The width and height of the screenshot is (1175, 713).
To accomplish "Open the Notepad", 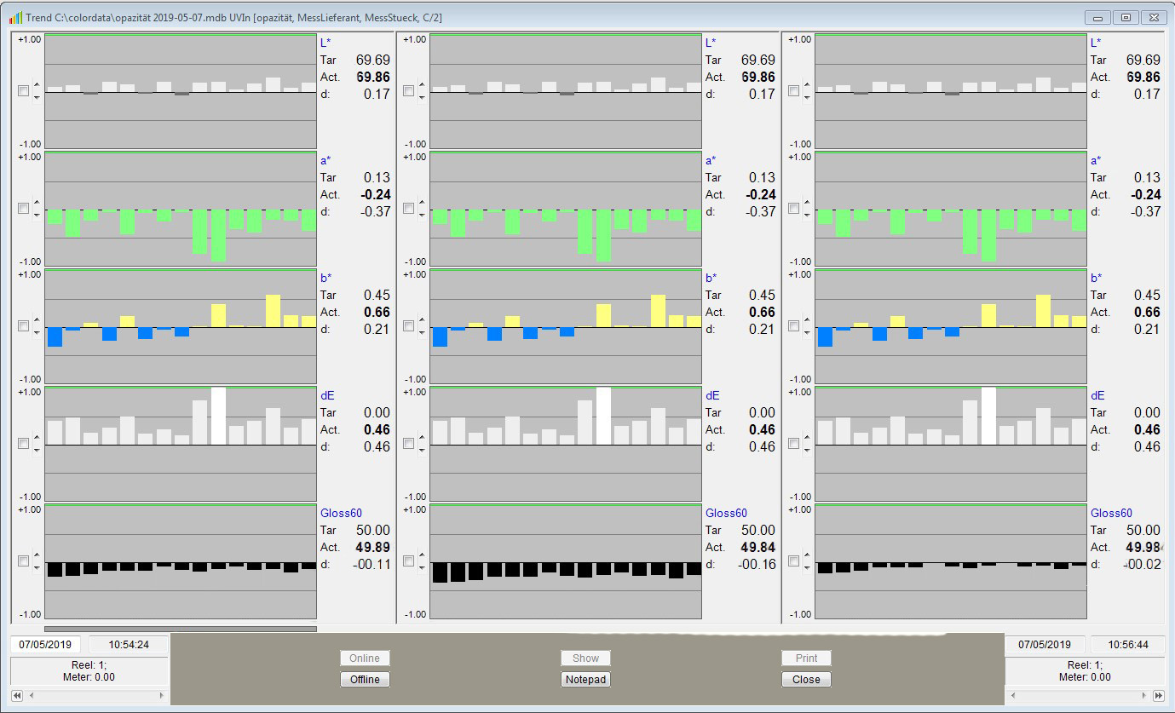I will (585, 680).
